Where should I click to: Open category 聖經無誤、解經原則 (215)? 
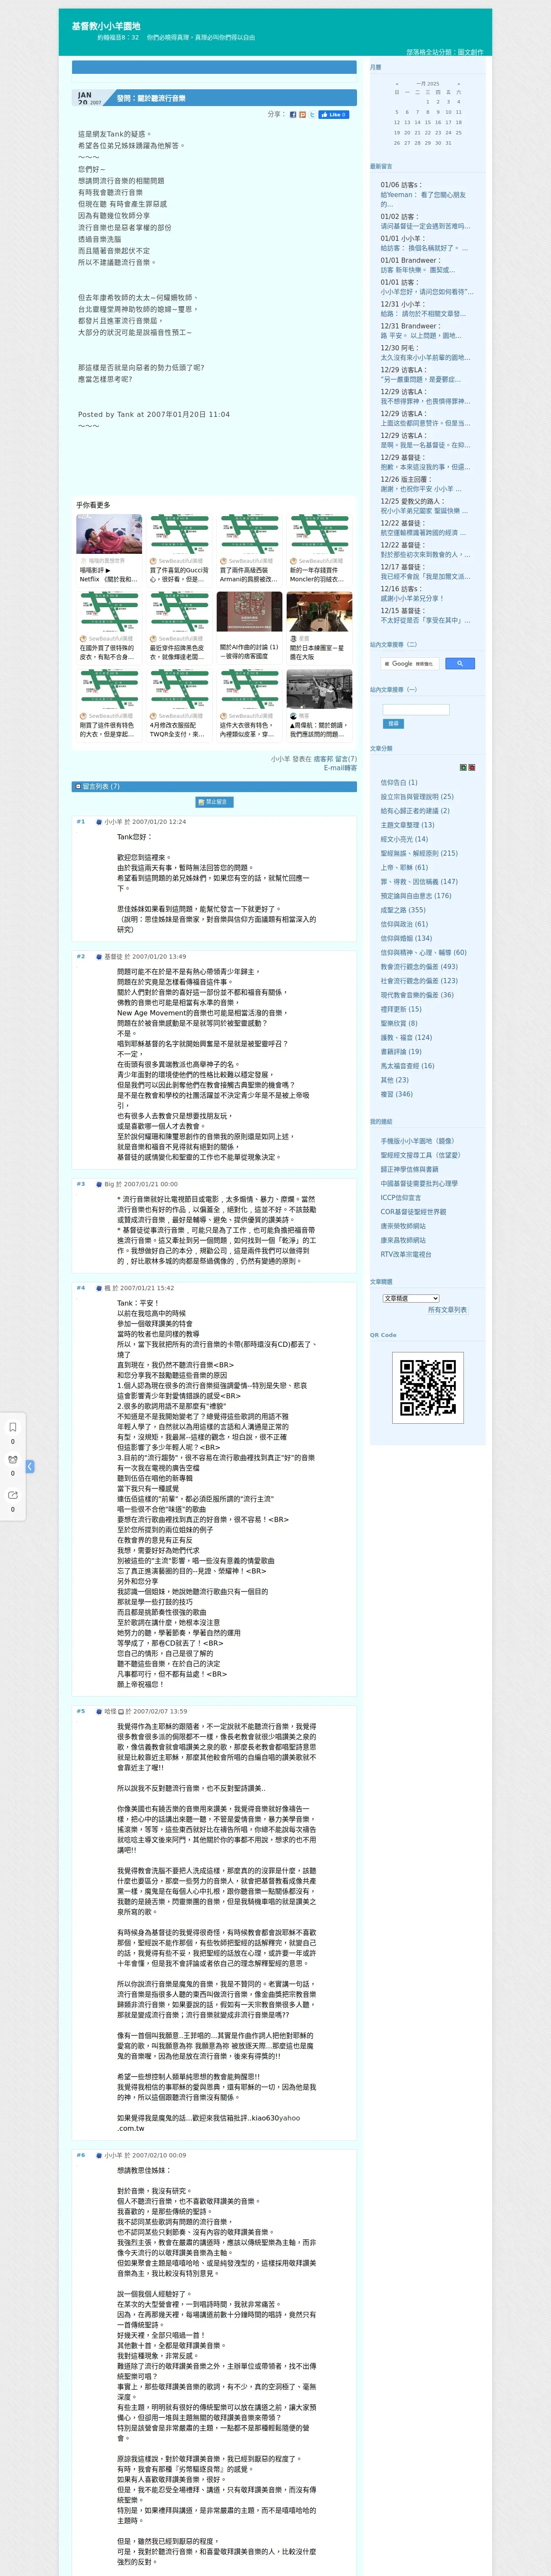[419, 853]
